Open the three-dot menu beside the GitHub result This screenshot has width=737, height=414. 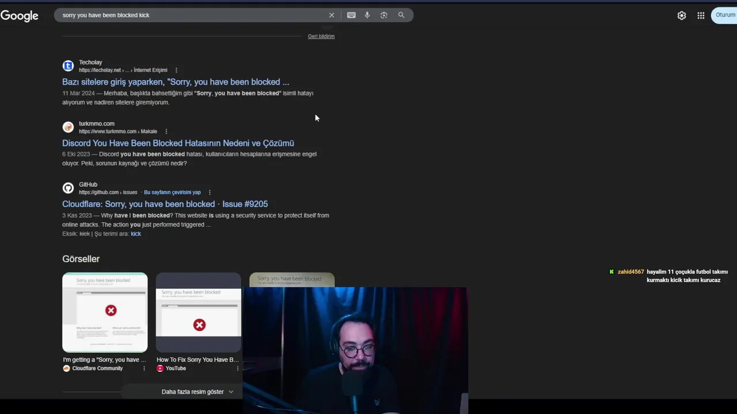pyautogui.click(x=210, y=192)
